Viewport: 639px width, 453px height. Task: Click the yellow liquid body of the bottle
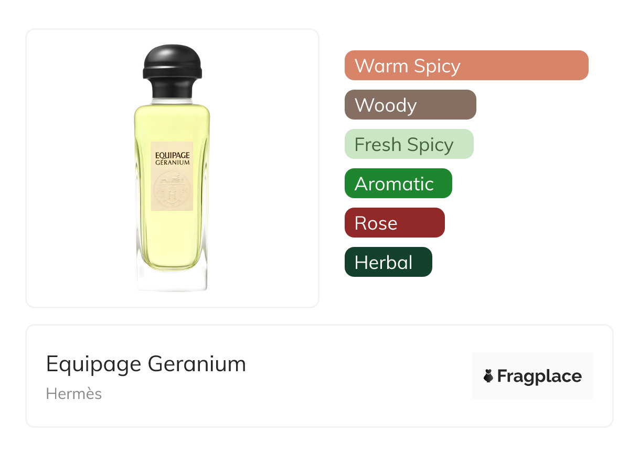click(172, 236)
